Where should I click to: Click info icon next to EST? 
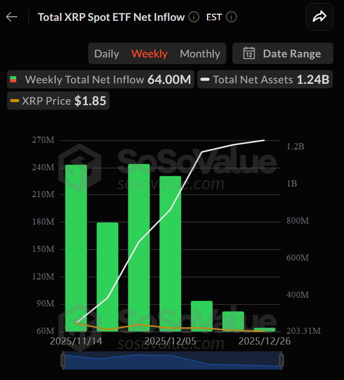pyautogui.click(x=231, y=17)
